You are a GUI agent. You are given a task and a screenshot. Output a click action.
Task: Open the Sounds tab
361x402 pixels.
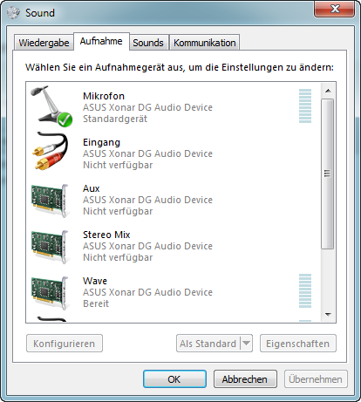point(148,43)
